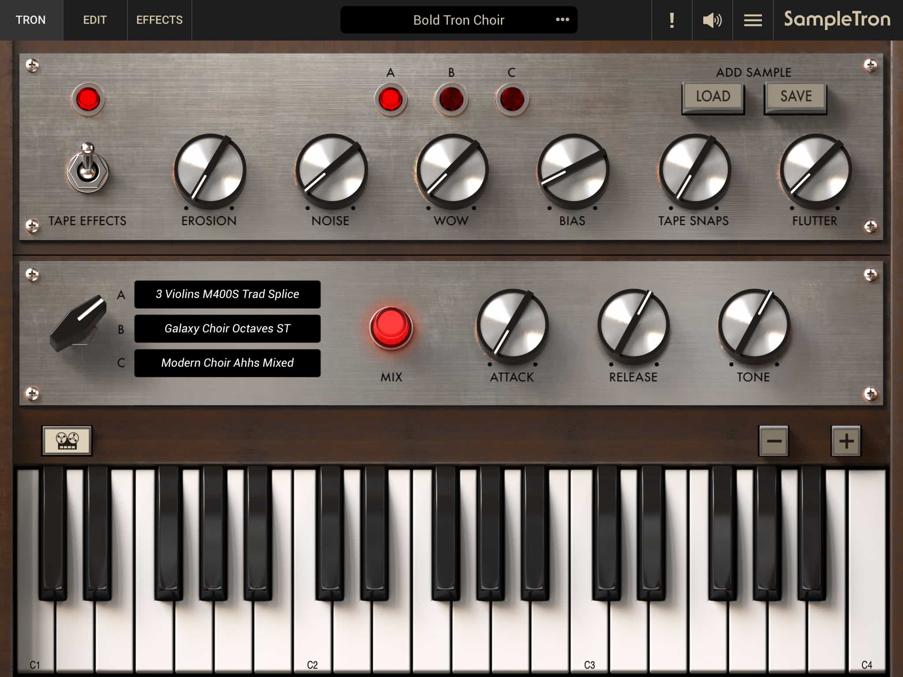Click the tape reel recorder icon
The height and width of the screenshot is (677, 903).
[x=67, y=440]
